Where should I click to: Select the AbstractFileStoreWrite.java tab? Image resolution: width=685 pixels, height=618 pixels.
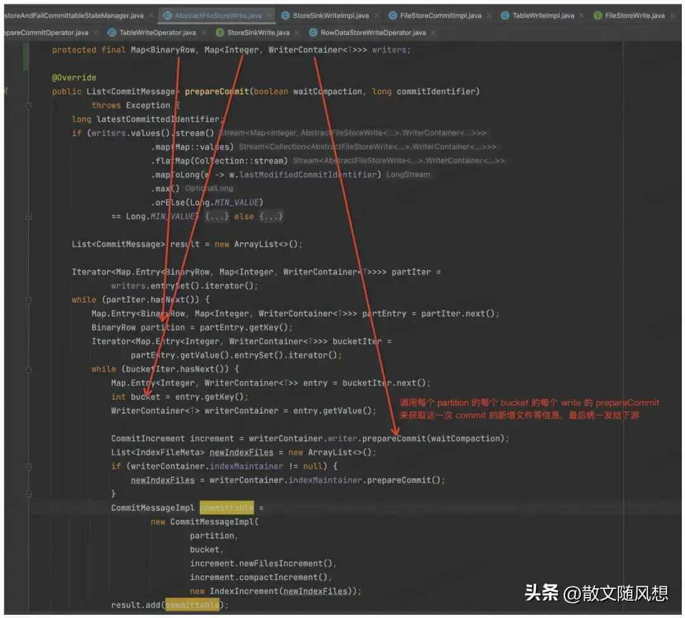218,16
